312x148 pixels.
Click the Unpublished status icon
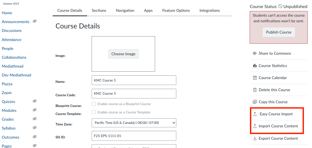coord(280,6)
